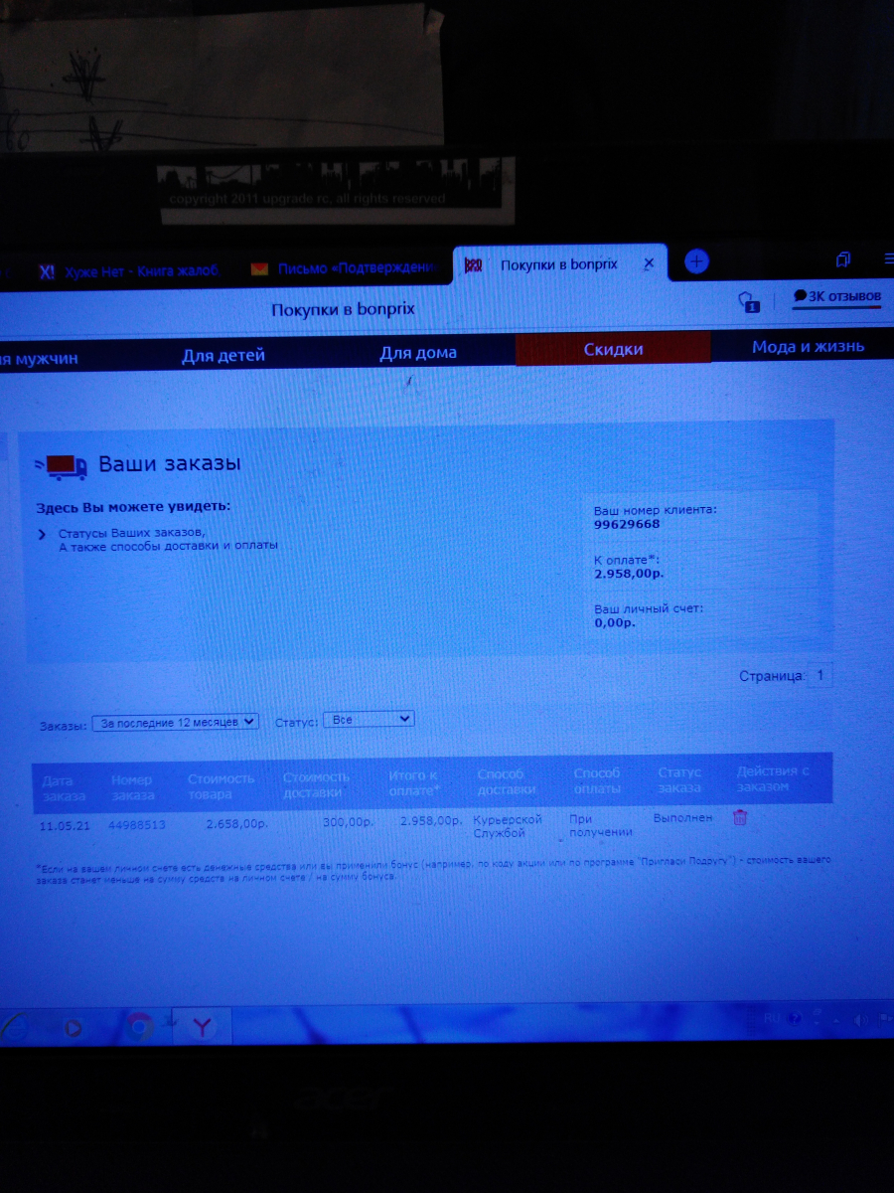The height and width of the screenshot is (1193, 894).
Task: Open a new browser tab with plus
Action: click(x=697, y=261)
